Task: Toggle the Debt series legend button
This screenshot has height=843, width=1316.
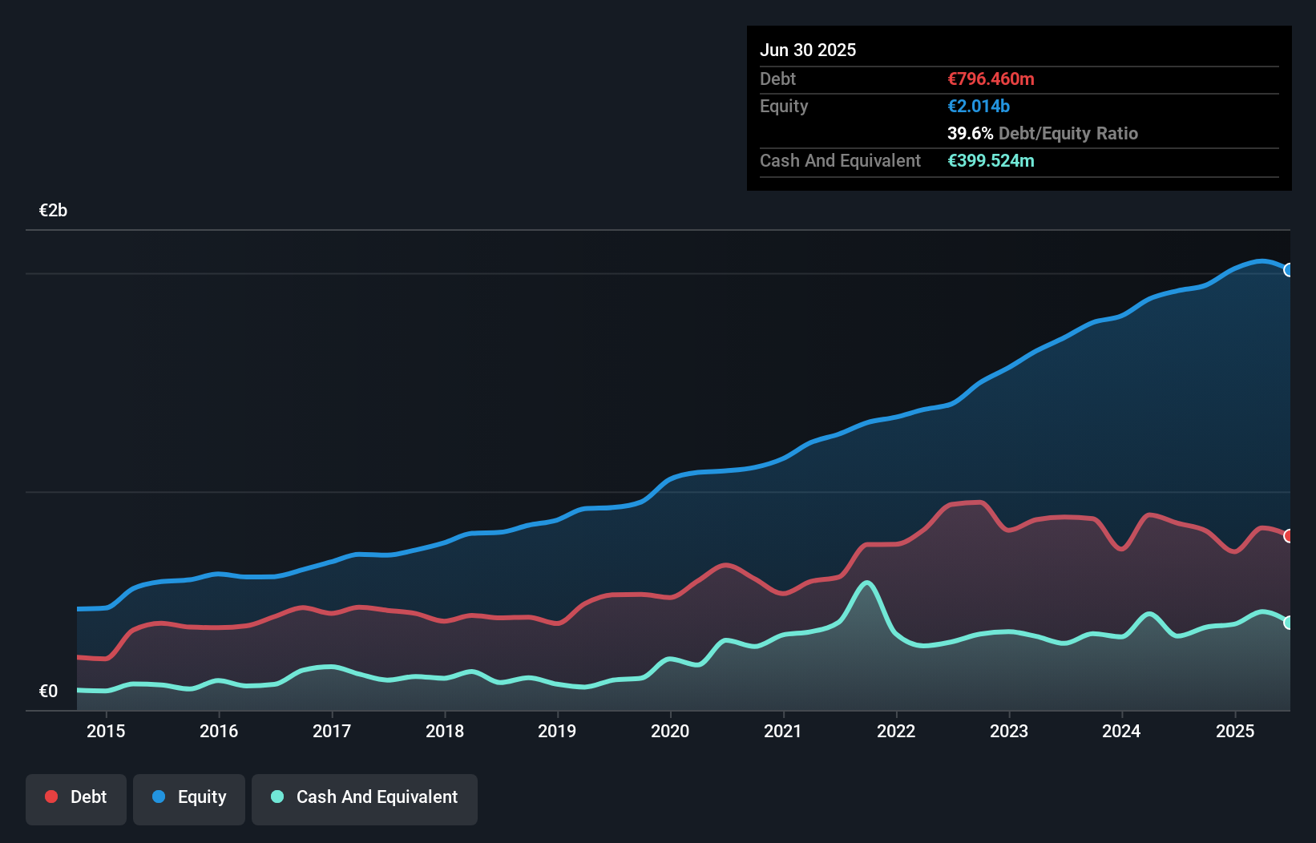Action: click(76, 797)
